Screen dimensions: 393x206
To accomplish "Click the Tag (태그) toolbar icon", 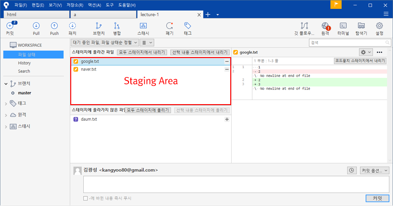I will pos(187,28).
